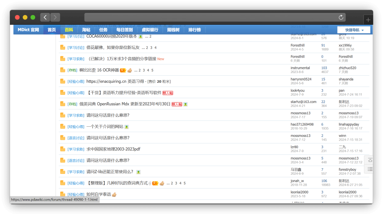This screenshot has height=214, width=383.
Task: Click folder icon of 几种好玩的查词典方式 thread
Action: 62,183
